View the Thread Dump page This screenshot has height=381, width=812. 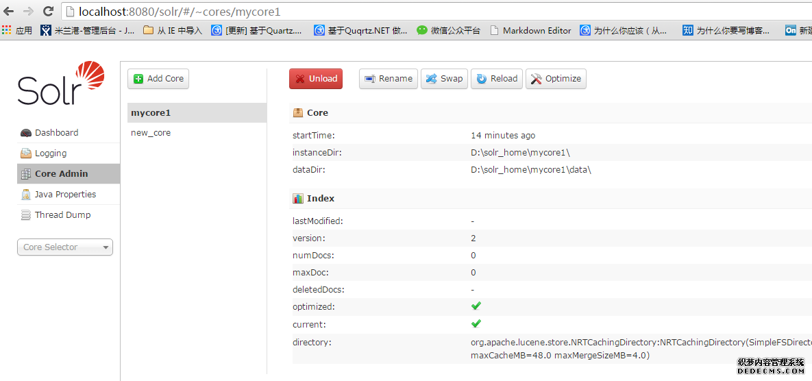click(x=62, y=215)
